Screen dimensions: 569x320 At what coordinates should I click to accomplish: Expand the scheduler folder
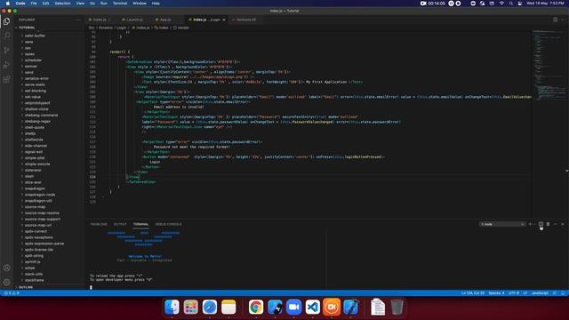(33, 60)
